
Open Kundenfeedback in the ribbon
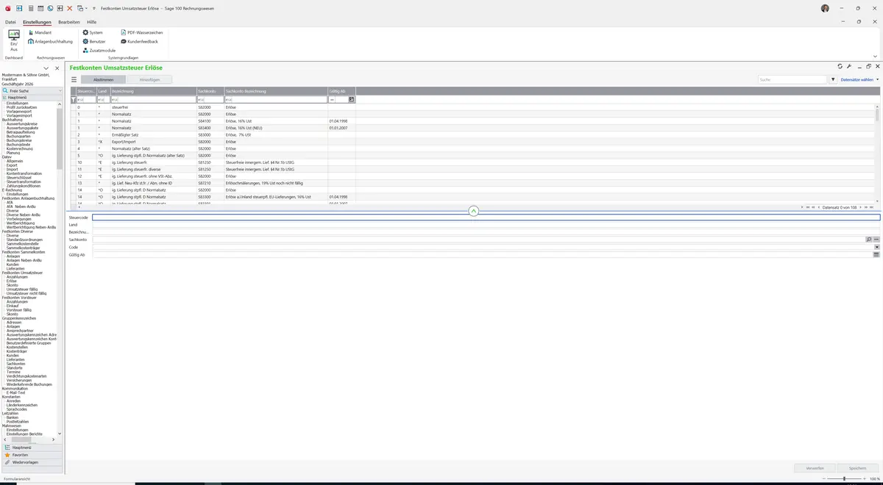click(x=138, y=41)
